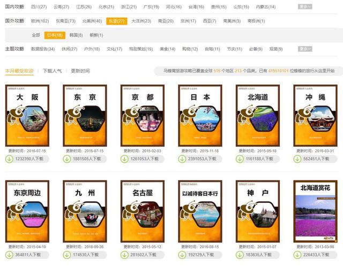
Task: Filter domestic guides by 台湾(16)
Action: point(196,7)
